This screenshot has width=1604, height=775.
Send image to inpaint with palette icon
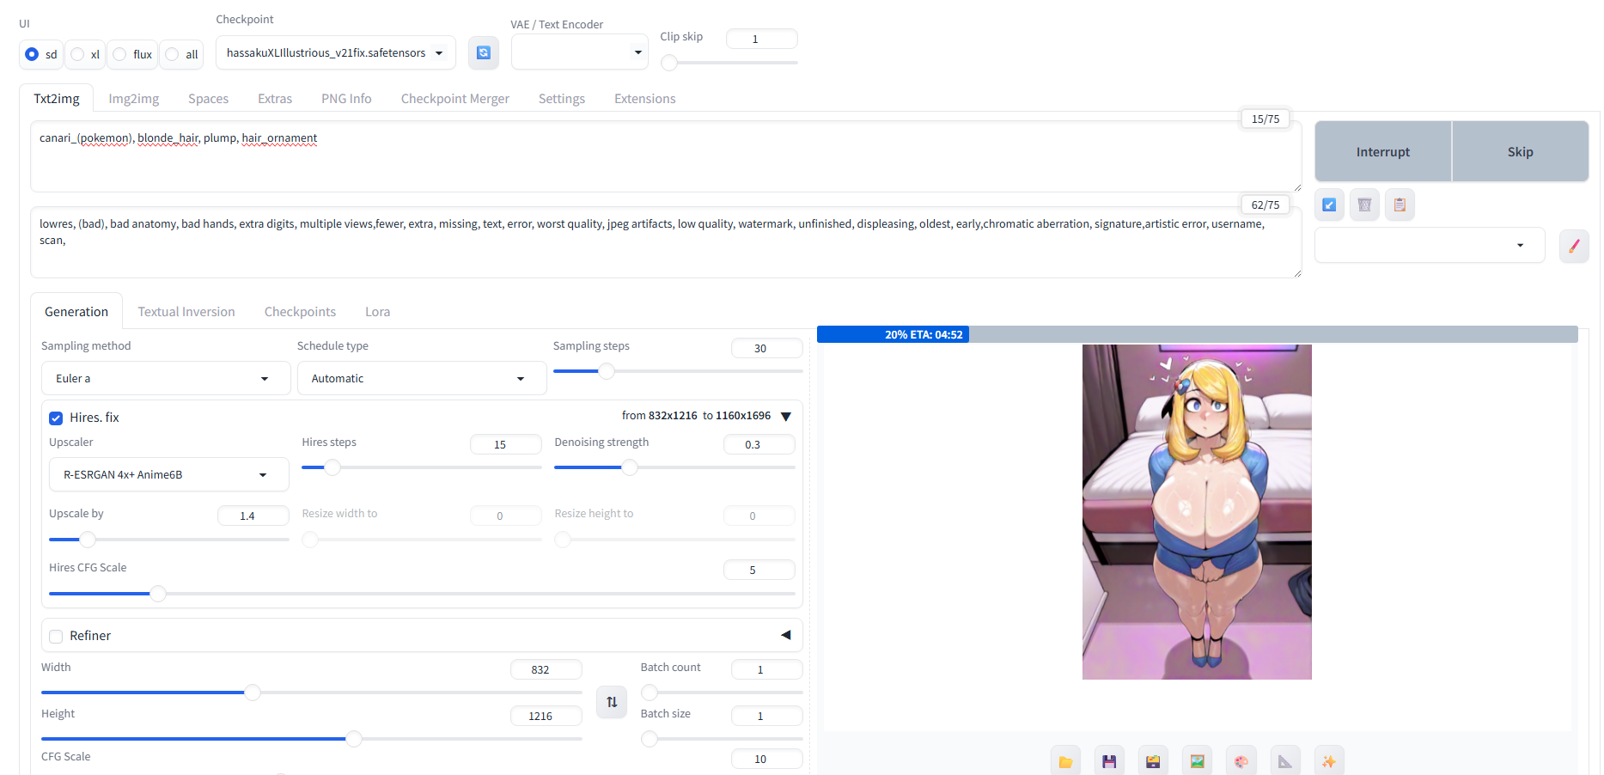1241,761
